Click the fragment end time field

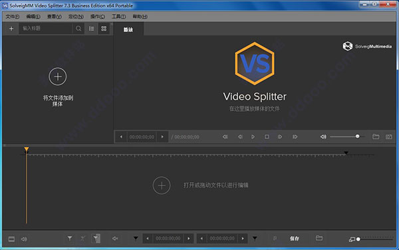coord(222,239)
